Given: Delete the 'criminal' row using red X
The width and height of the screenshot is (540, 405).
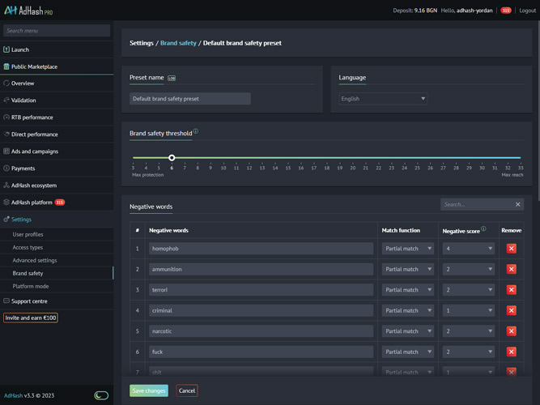Looking at the screenshot, I should coord(511,310).
